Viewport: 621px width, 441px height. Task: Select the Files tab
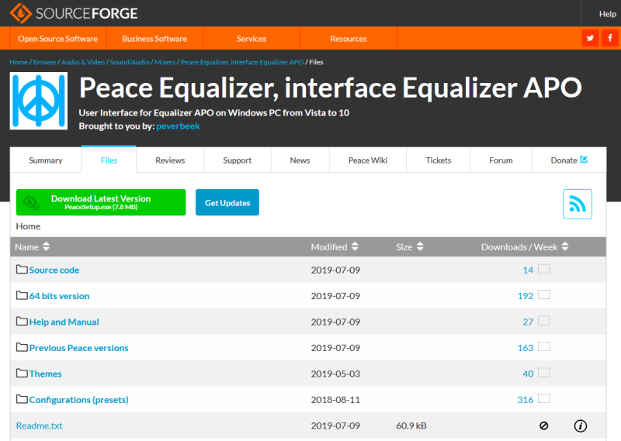tap(109, 160)
